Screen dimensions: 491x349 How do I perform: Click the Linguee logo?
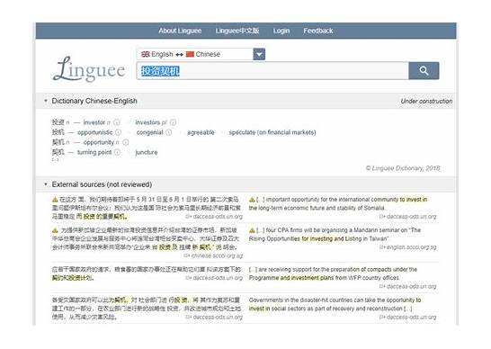pos(89,69)
